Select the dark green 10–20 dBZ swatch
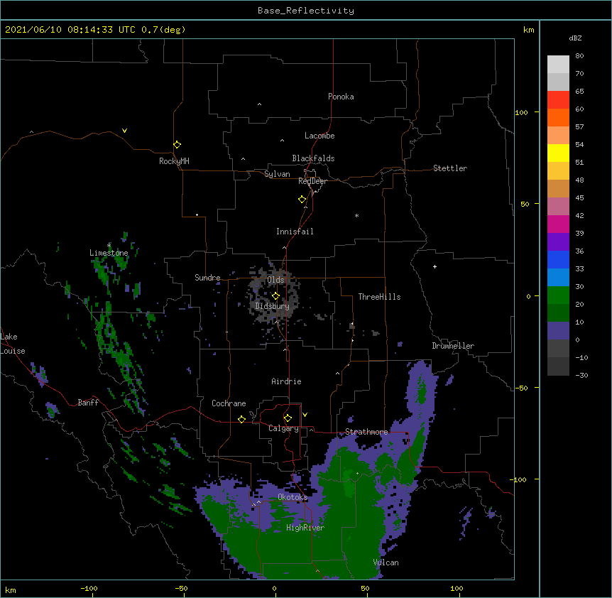Image resolution: width=612 pixels, height=598 pixels. pos(558,313)
